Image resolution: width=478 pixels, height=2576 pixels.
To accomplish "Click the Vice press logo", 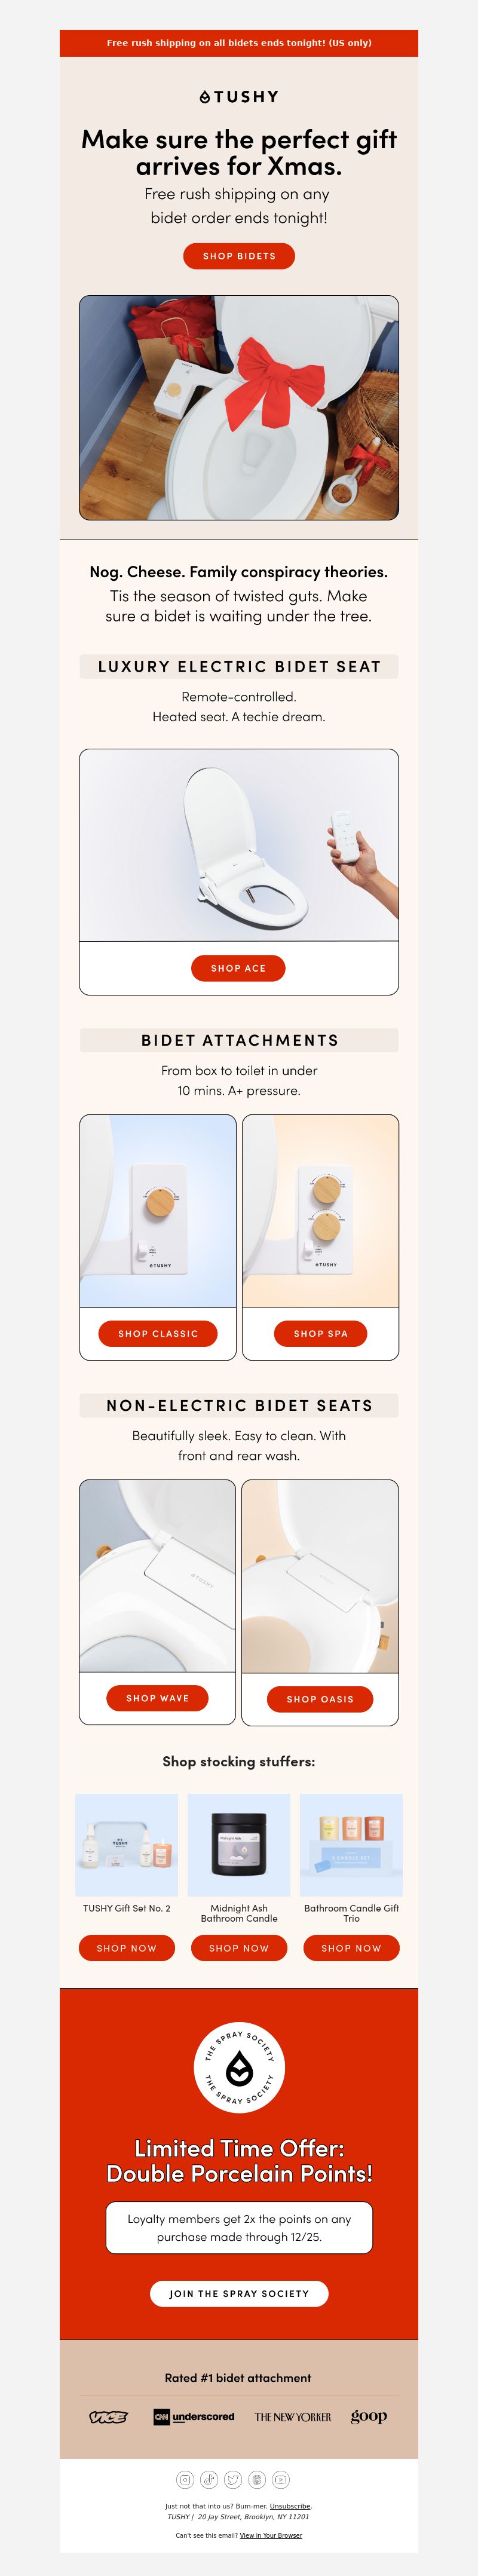I will pos(108,2416).
